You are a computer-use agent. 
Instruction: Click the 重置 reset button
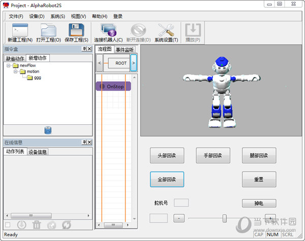pos(259,180)
